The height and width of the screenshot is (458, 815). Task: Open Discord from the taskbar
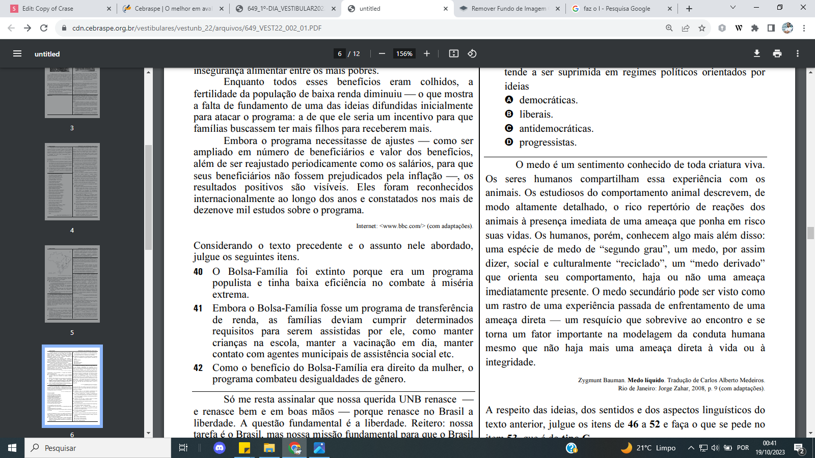click(x=220, y=448)
